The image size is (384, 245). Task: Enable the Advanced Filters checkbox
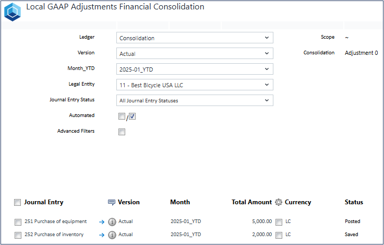click(122, 132)
